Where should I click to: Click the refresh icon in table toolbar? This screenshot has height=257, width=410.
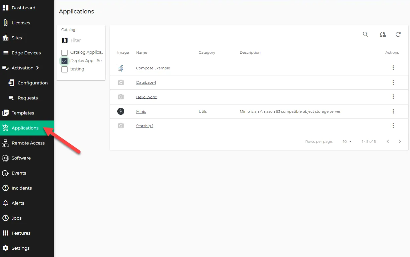[x=398, y=34]
